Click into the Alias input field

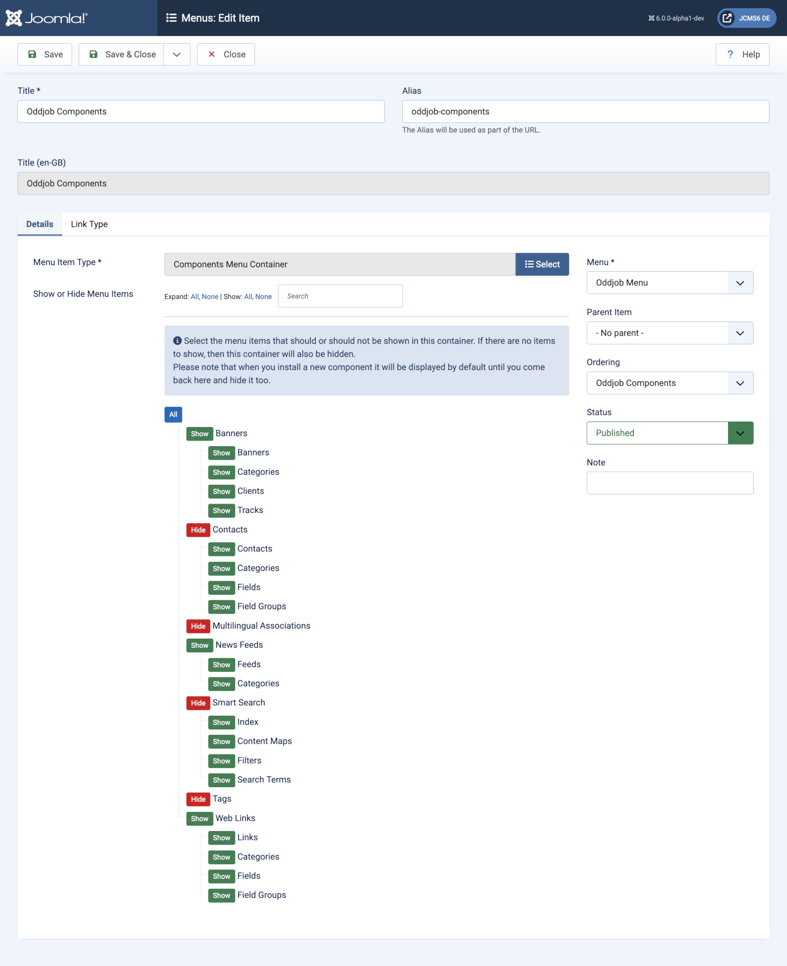[x=586, y=112]
